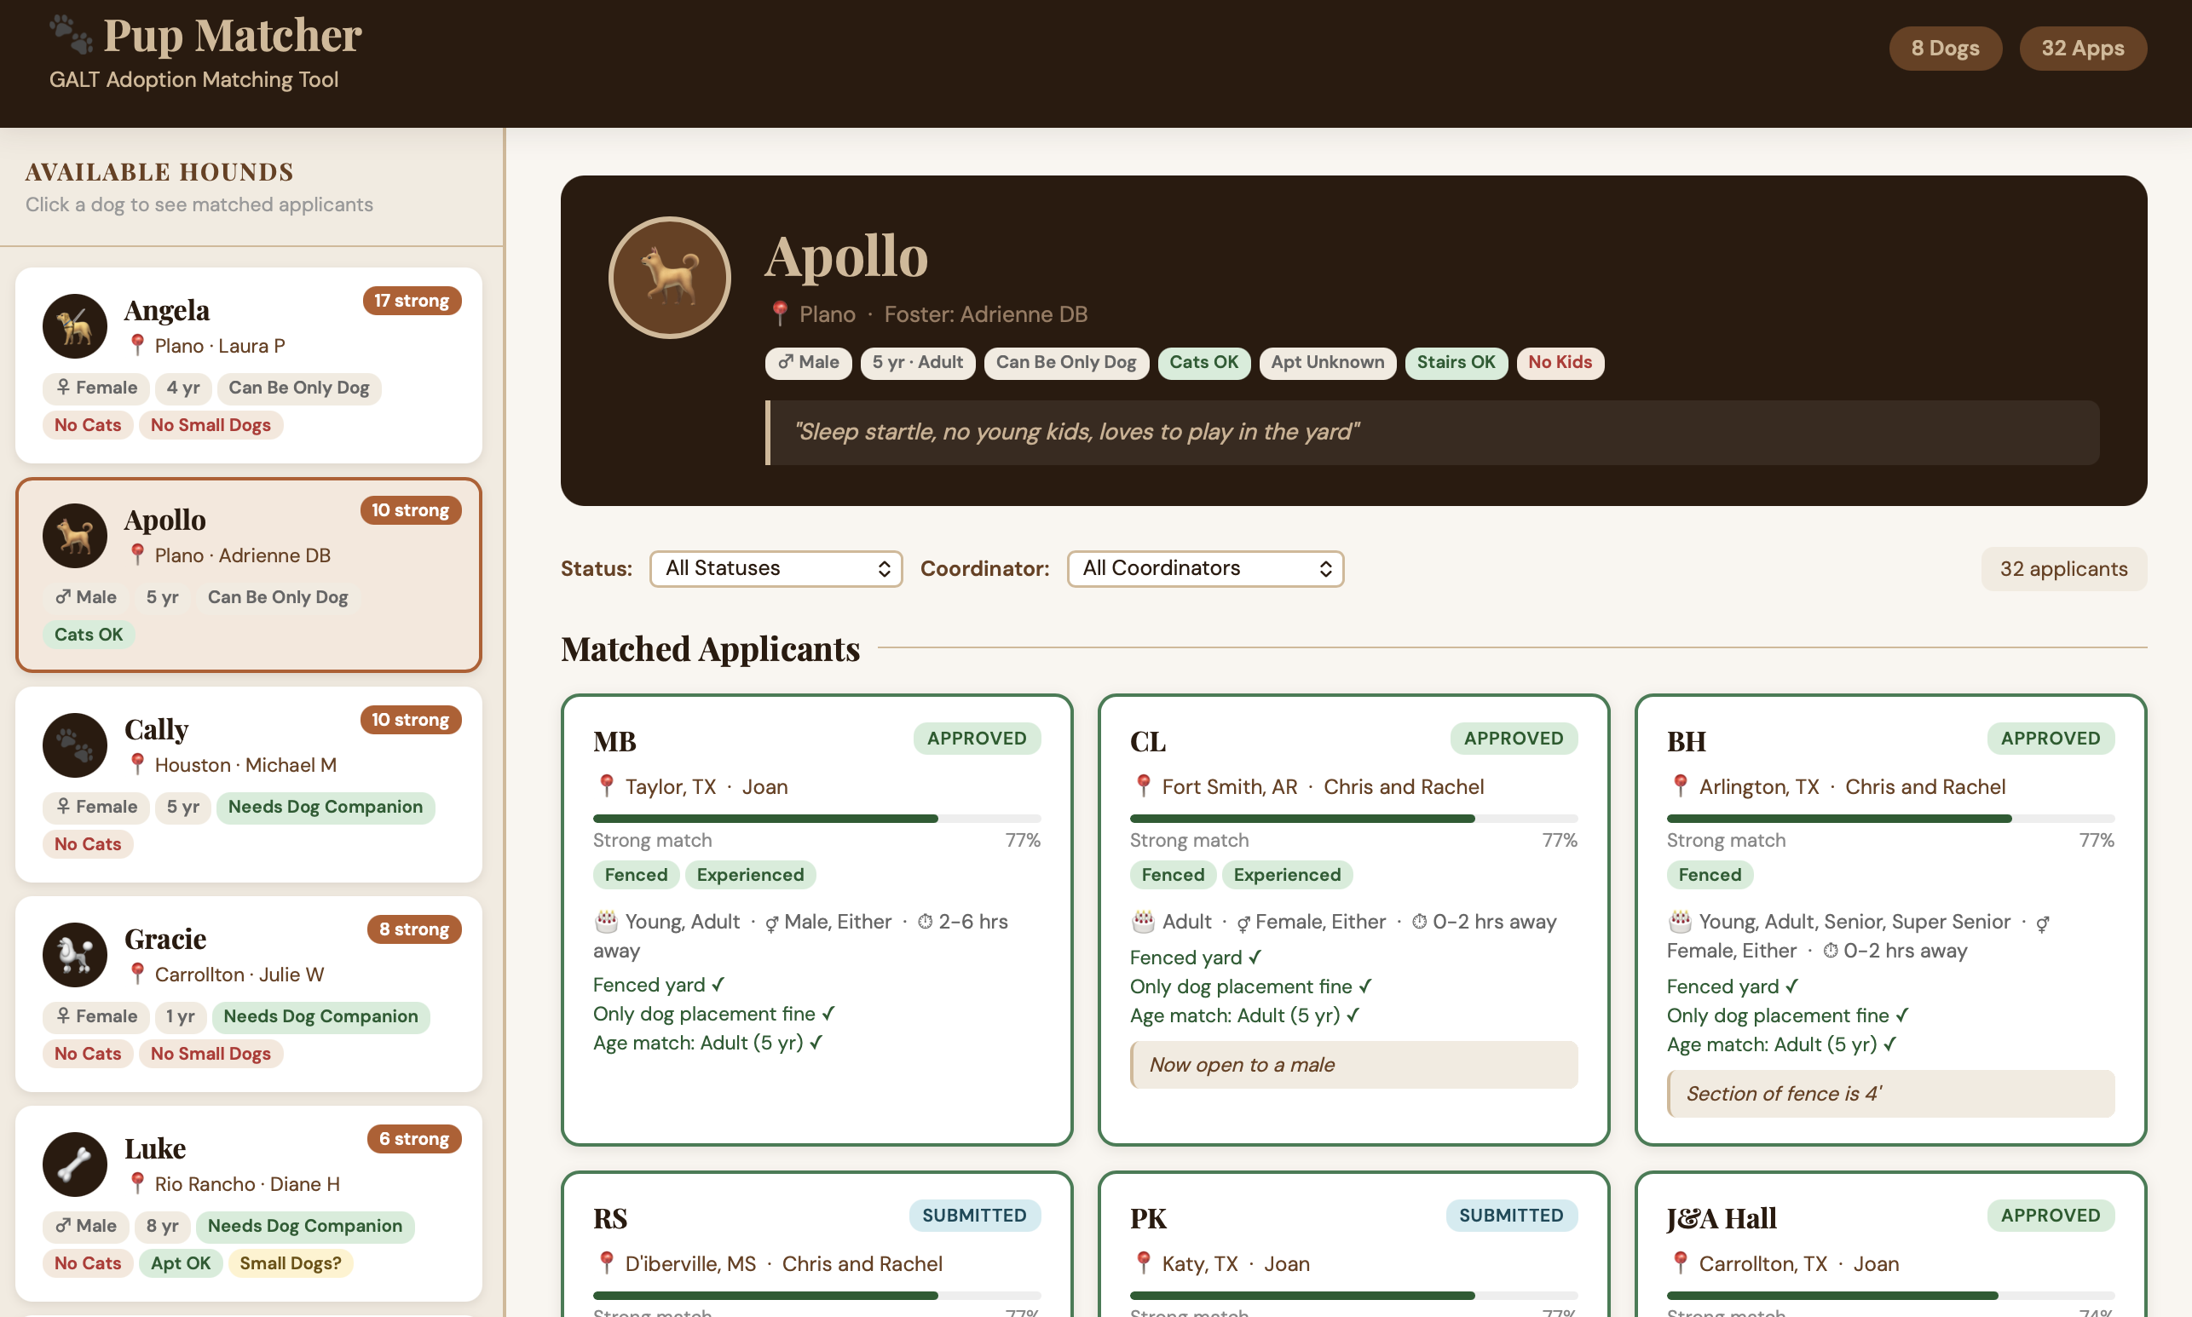The width and height of the screenshot is (2192, 1317).
Task: Toggle the No Kids tag for Apollo
Action: tap(1559, 362)
